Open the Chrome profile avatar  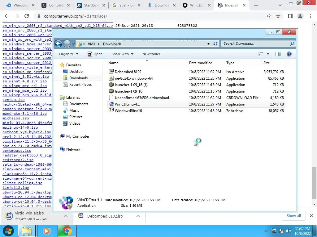[x=300, y=16]
